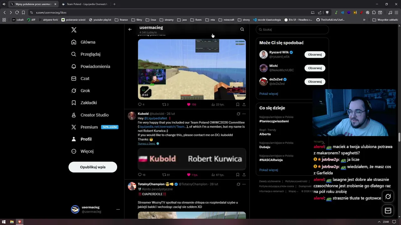Open Brave Shields icon in address bar
This screenshot has height=225, width=401.
click(327, 12)
